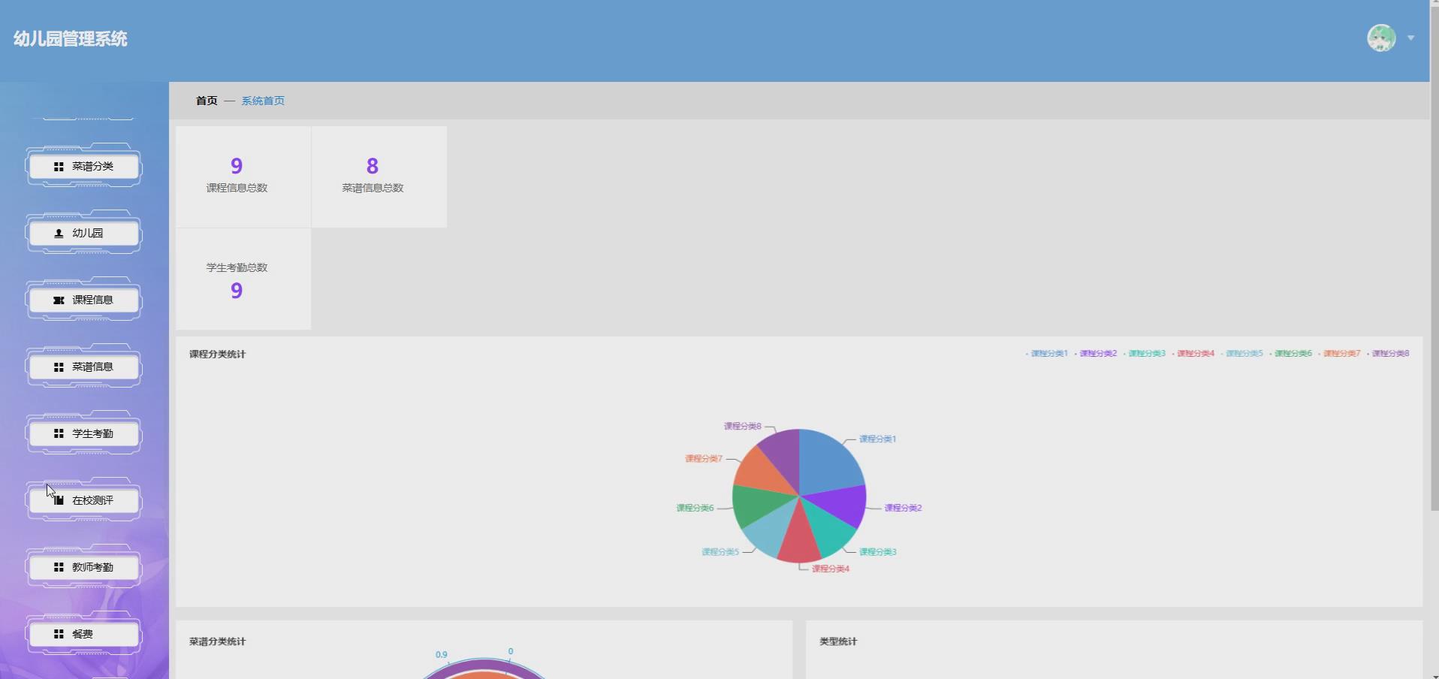The height and width of the screenshot is (679, 1439).
Task: Select the purple 课程分类8 pie slice
Action: pos(785,457)
